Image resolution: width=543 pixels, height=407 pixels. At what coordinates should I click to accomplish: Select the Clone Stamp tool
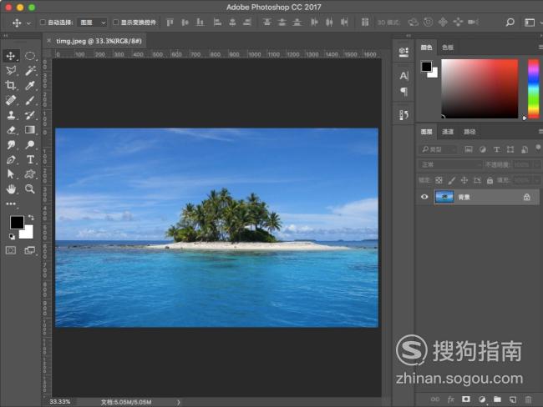tap(11, 115)
